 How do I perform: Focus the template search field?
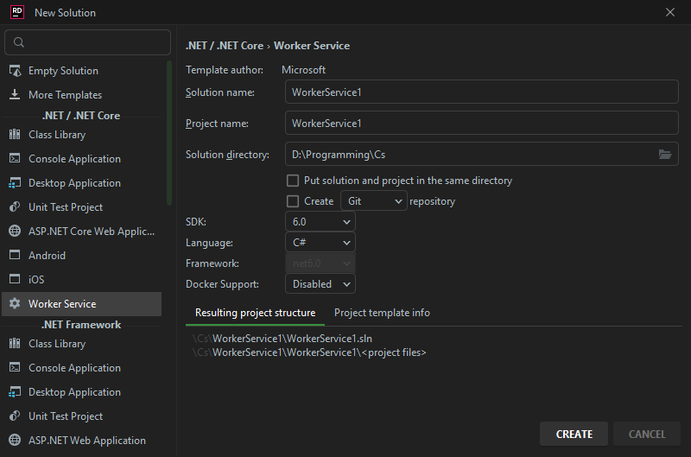click(x=88, y=42)
